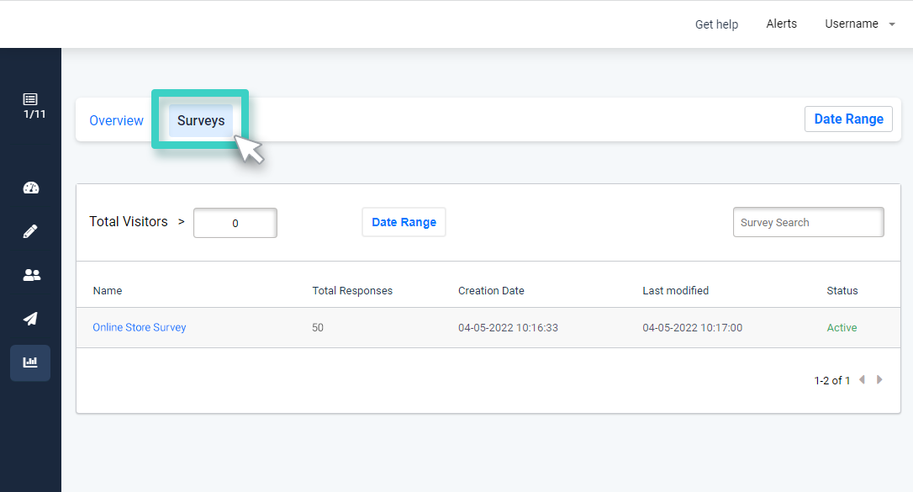
Task: Click the Last modified column header
Action: pyautogui.click(x=675, y=290)
